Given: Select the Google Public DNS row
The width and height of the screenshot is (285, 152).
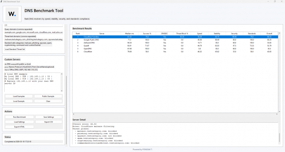Looking at the screenshot, I should tap(175, 40).
